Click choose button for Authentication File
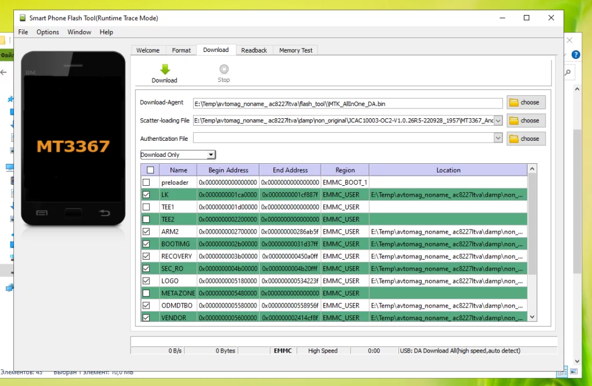The width and height of the screenshot is (592, 386). click(x=526, y=138)
